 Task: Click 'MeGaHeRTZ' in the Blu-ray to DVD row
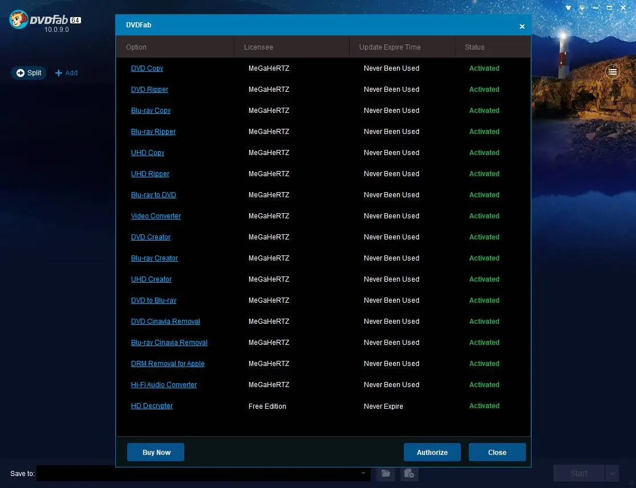pyautogui.click(x=269, y=194)
